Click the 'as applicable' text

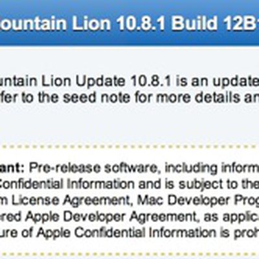click(231, 217)
